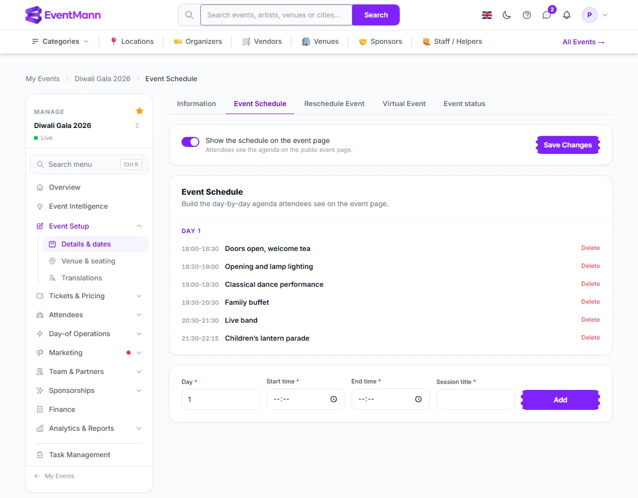Turn off the show schedule toggle

click(190, 142)
